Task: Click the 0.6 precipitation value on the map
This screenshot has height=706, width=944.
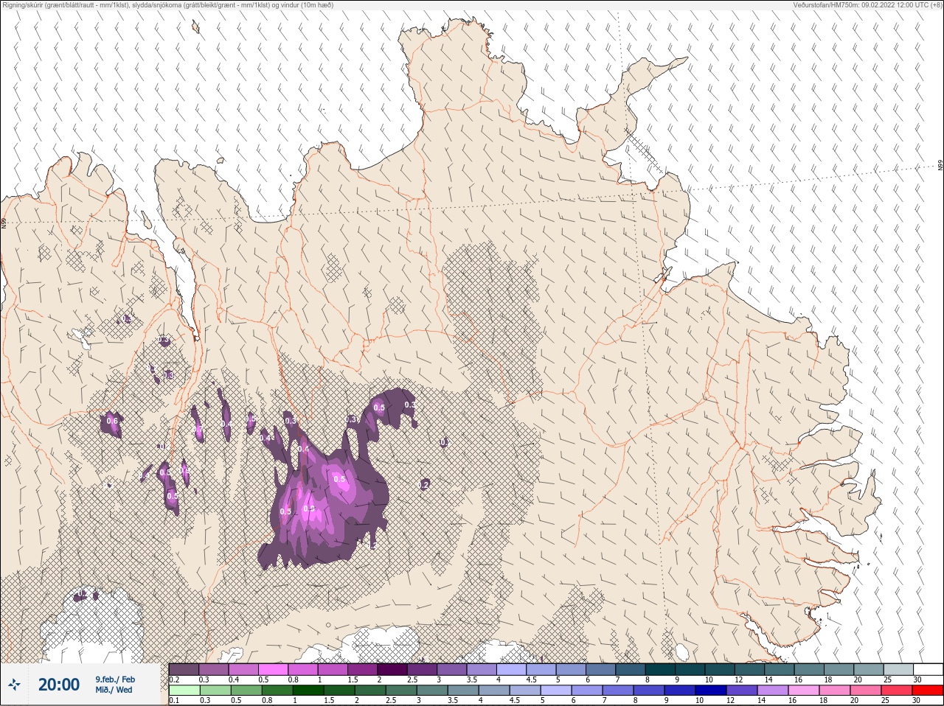Action: 112,421
